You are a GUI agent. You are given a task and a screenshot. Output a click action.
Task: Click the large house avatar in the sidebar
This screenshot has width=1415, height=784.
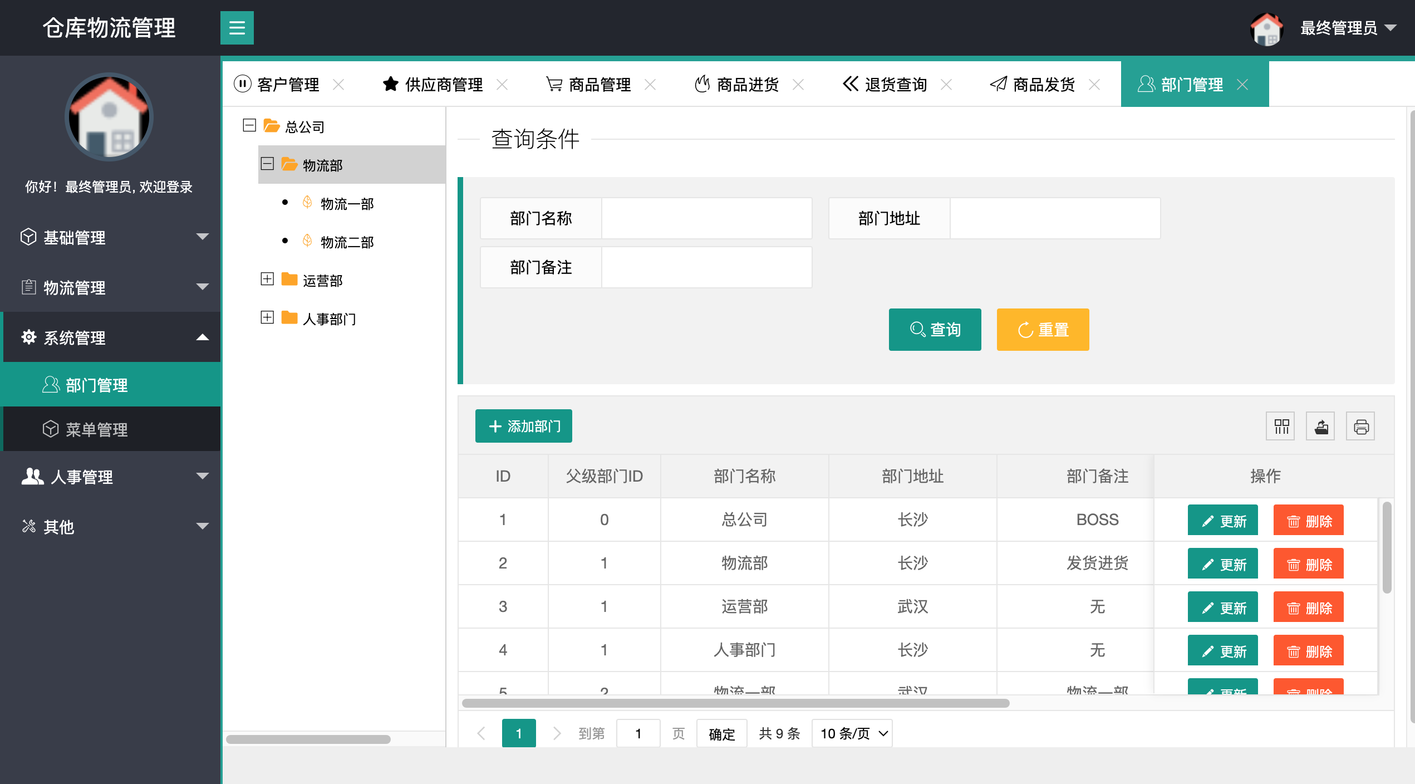tap(109, 117)
